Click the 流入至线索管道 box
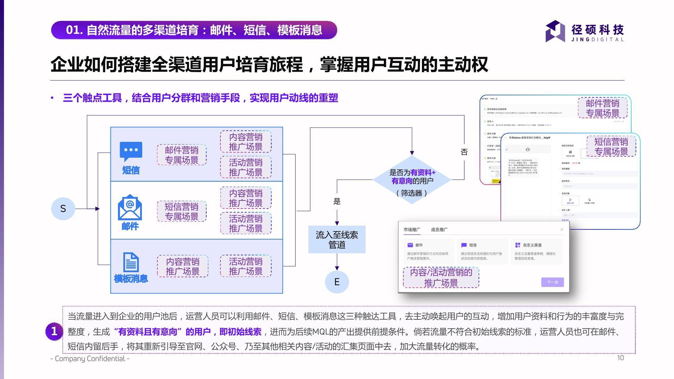Viewport: 674px width, 379px height. point(337,240)
